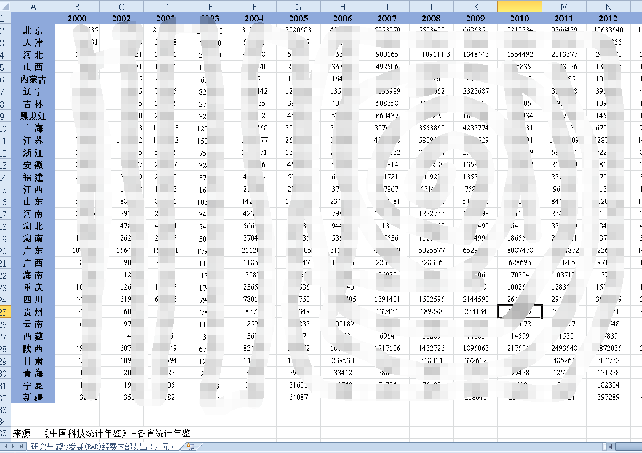642x453 pixels.
Task: Click cell containing 508658
Action: point(387,104)
